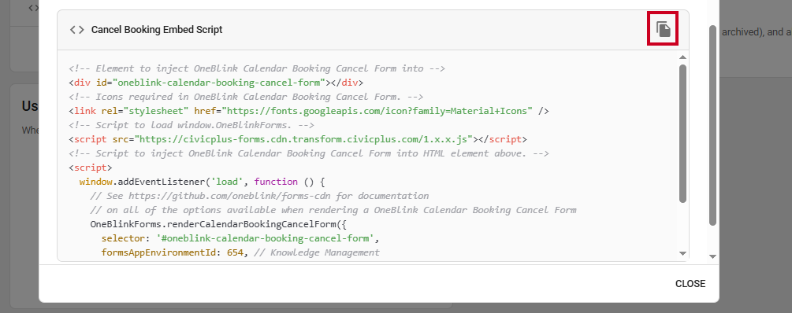The width and height of the screenshot is (792, 313).
Task: Click the "on all of the options available" comment
Action: (x=333, y=210)
